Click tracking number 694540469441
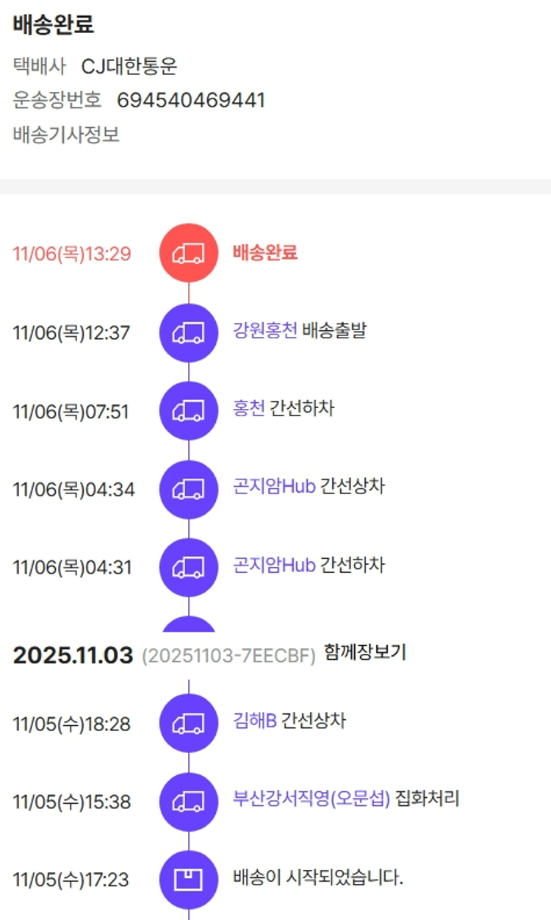The width and height of the screenshot is (551, 920). [191, 101]
